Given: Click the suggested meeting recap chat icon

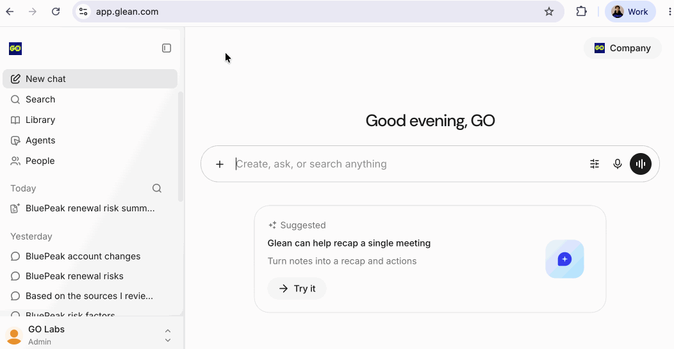Looking at the screenshot, I should pyautogui.click(x=564, y=259).
